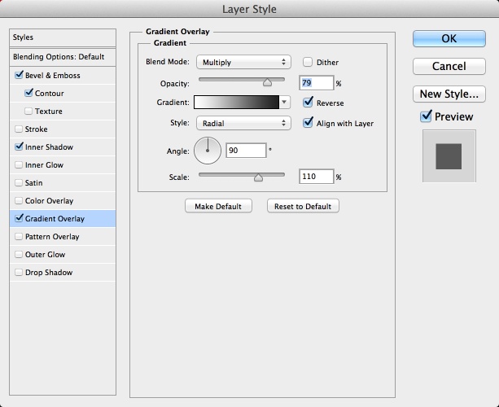Enable the Pattern Overlay checkbox
The width and height of the screenshot is (499, 407).
point(19,236)
